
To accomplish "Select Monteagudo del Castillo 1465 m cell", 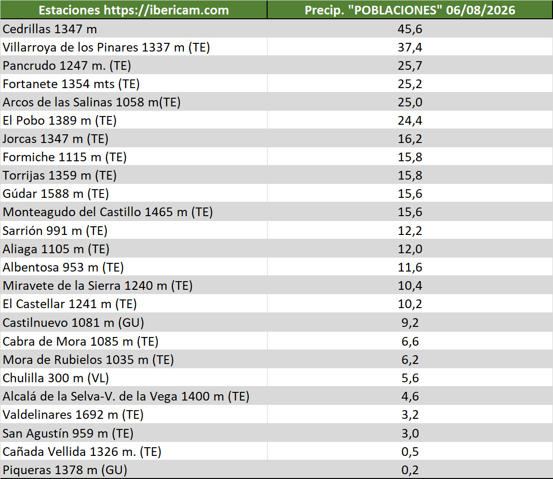I will [x=134, y=212].
